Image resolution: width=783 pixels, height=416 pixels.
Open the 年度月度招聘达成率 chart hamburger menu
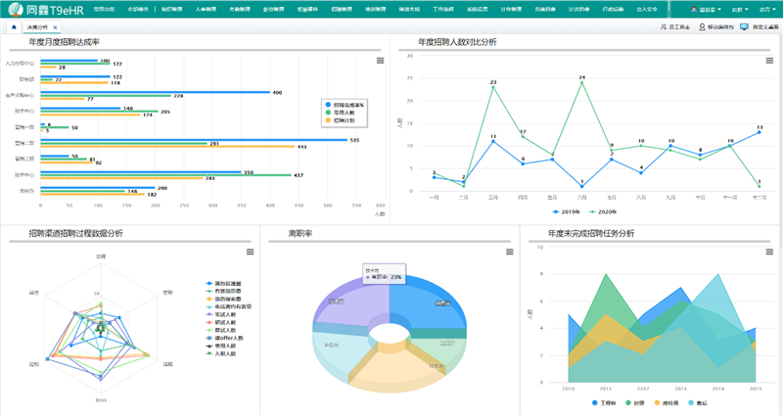pos(380,60)
